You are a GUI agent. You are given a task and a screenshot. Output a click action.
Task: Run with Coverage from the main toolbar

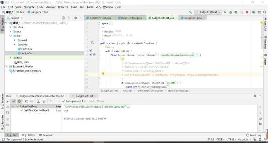236,12
